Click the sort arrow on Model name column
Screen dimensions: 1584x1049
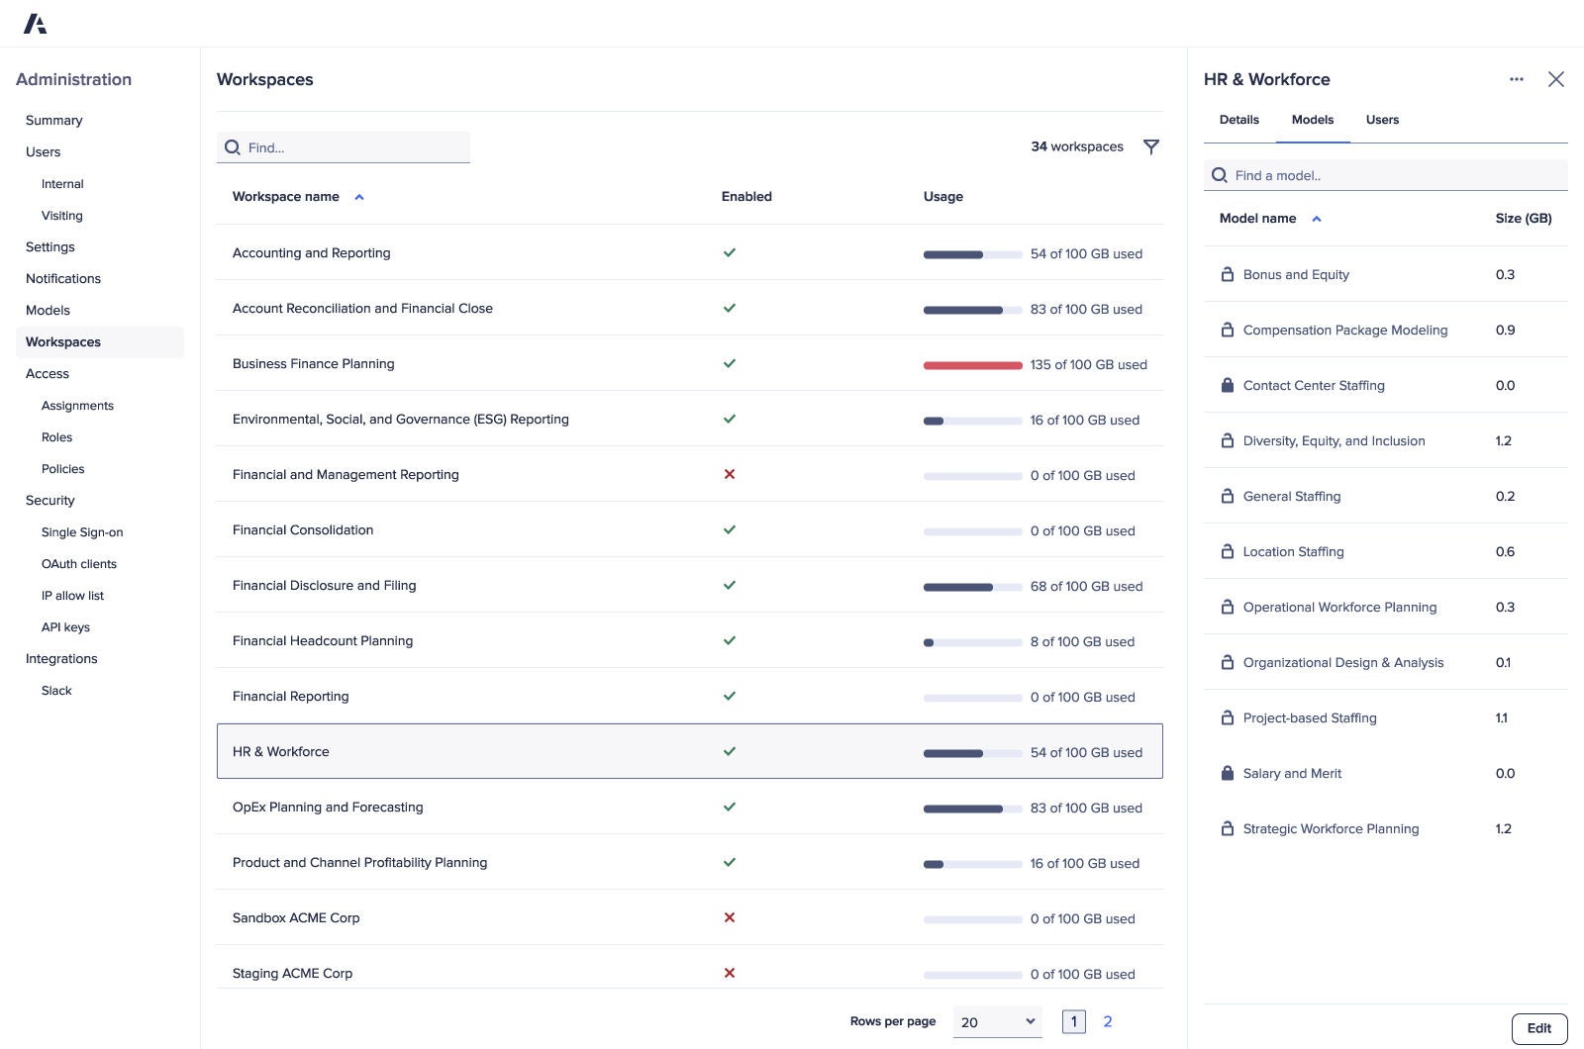(x=1317, y=218)
